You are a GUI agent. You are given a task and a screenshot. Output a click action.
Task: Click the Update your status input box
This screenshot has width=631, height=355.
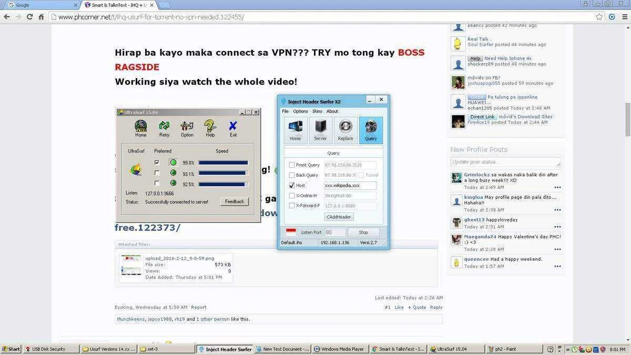click(x=505, y=162)
